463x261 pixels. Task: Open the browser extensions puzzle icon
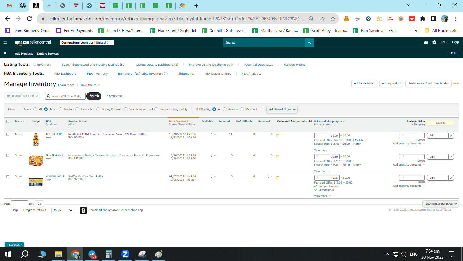pos(423,19)
